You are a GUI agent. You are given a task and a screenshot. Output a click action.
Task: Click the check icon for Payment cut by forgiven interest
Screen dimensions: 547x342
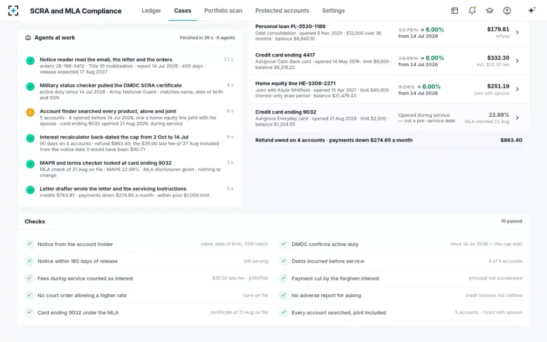(x=284, y=278)
